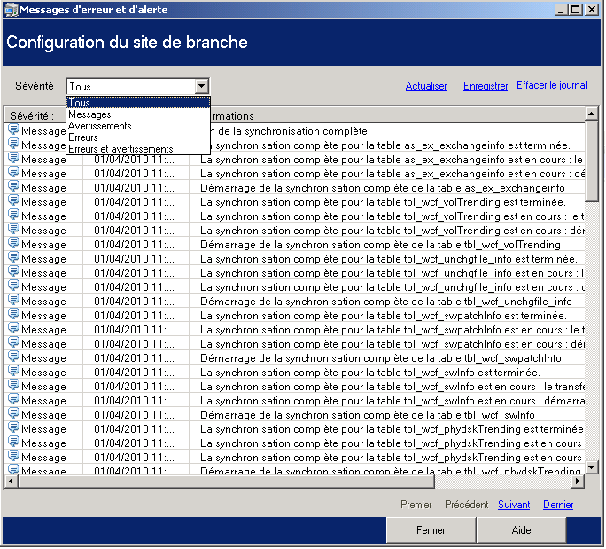This screenshot has height=549, width=606.
Task: Click message icon of 'tbl_wcf_phydskTrending est terminée' row
Action: click(x=13, y=427)
